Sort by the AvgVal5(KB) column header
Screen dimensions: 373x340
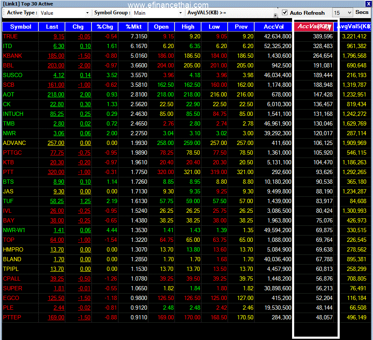352,27
